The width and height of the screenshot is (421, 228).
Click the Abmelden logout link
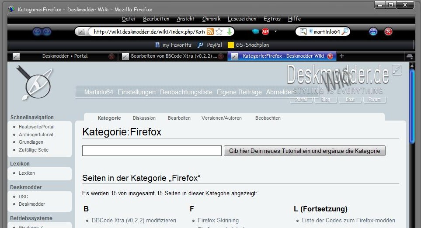[x=280, y=92]
